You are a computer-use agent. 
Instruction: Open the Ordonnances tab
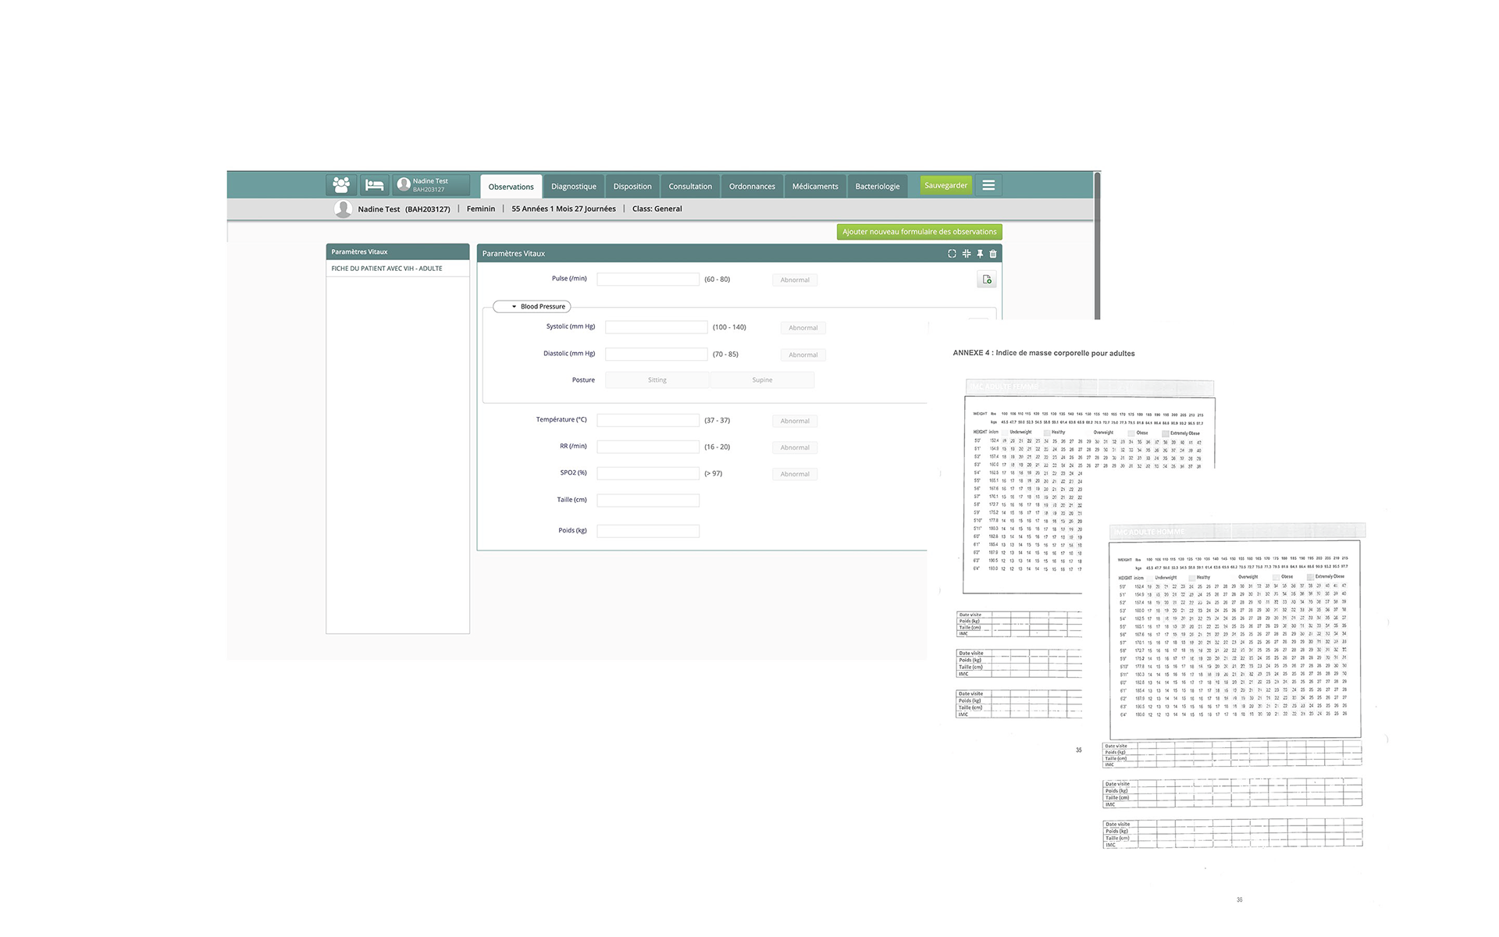[752, 187]
